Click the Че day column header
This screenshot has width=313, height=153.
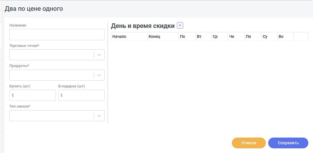pyautogui.click(x=236, y=37)
